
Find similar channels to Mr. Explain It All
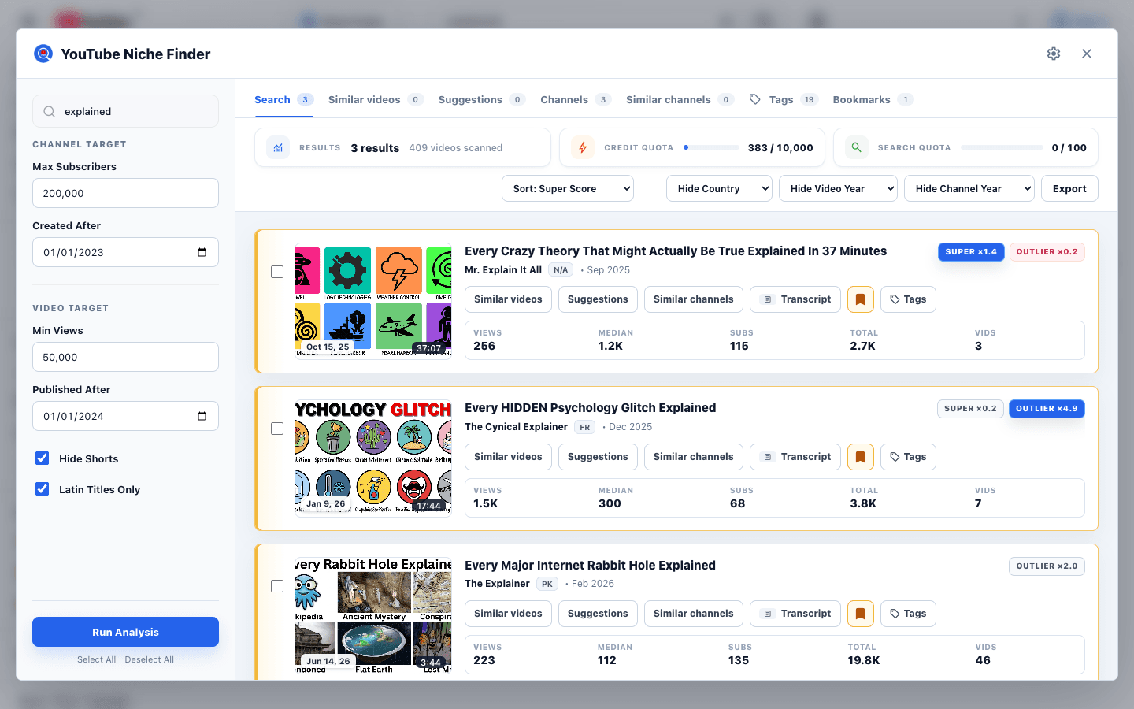pyautogui.click(x=693, y=299)
